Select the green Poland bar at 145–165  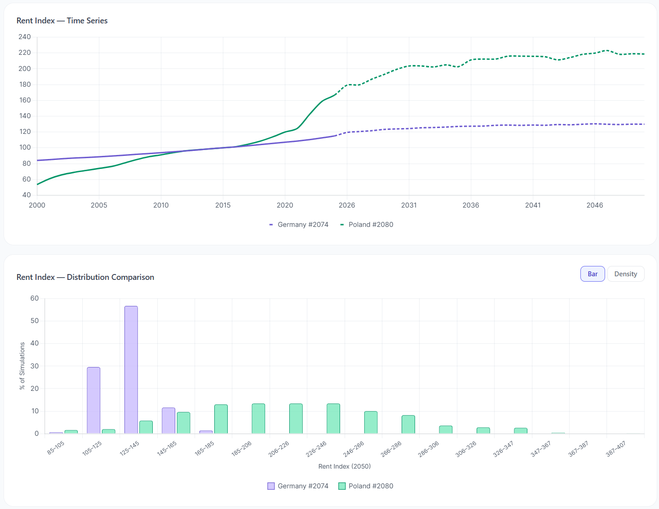coord(183,423)
